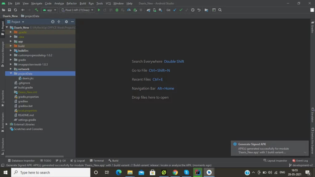Viewport: 315px width, 177px height.
Task: Open Project panel settings gear icon
Action: pos(66,22)
